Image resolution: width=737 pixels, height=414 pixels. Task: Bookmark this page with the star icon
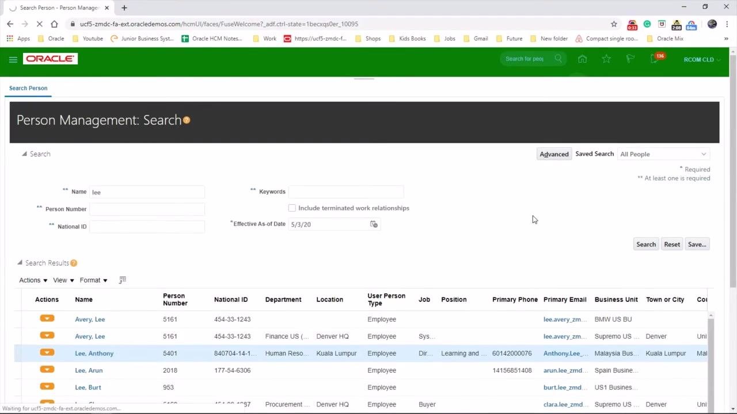coord(614,24)
